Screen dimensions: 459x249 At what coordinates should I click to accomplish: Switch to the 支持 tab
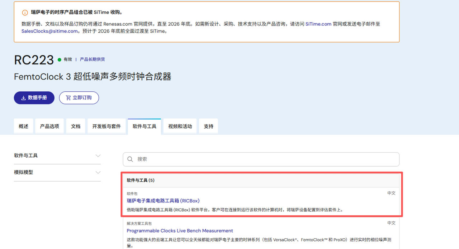[x=208, y=126]
